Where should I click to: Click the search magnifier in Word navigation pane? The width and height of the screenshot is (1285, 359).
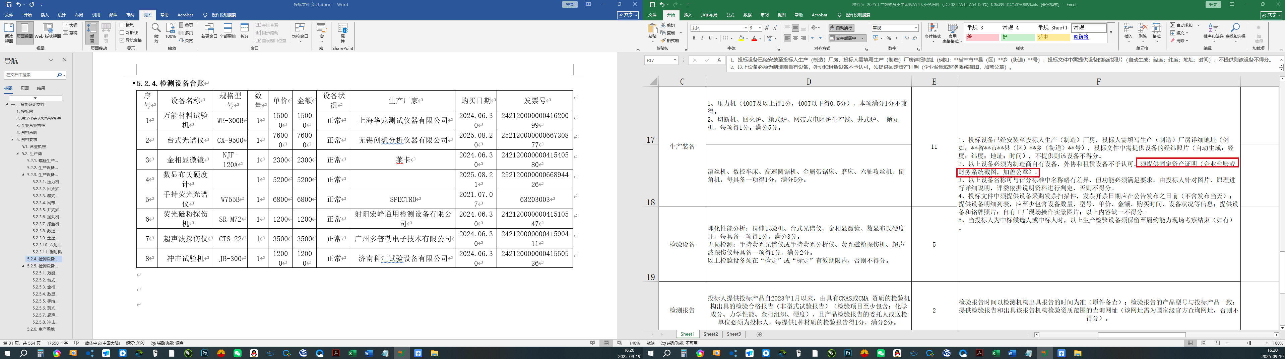[x=59, y=75]
